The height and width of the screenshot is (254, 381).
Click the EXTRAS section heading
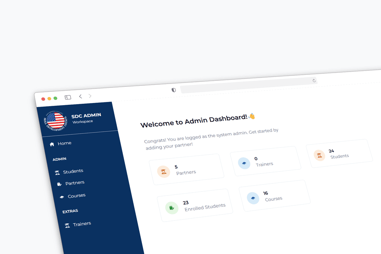click(x=70, y=211)
